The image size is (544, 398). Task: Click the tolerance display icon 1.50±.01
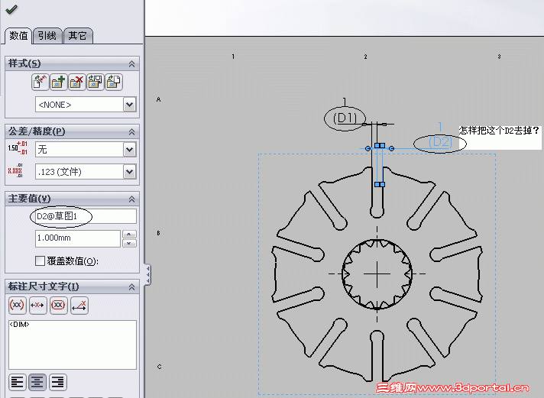coord(18,148)
